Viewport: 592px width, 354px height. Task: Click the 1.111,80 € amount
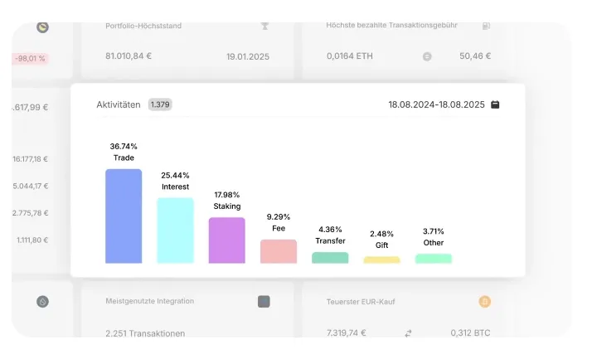click(32, 240)
